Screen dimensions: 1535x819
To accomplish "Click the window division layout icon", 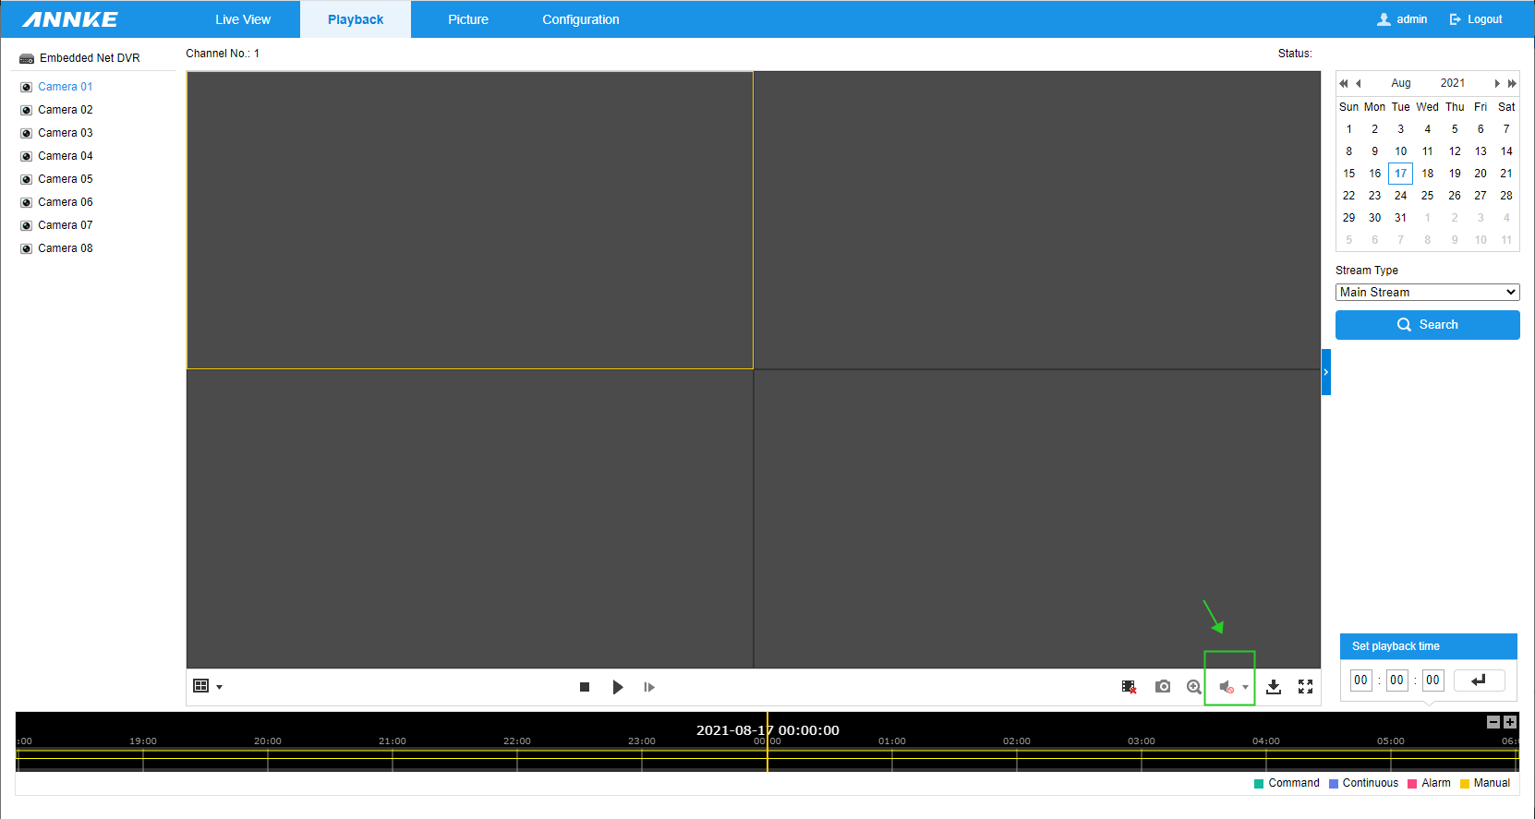I will point(200,685).
